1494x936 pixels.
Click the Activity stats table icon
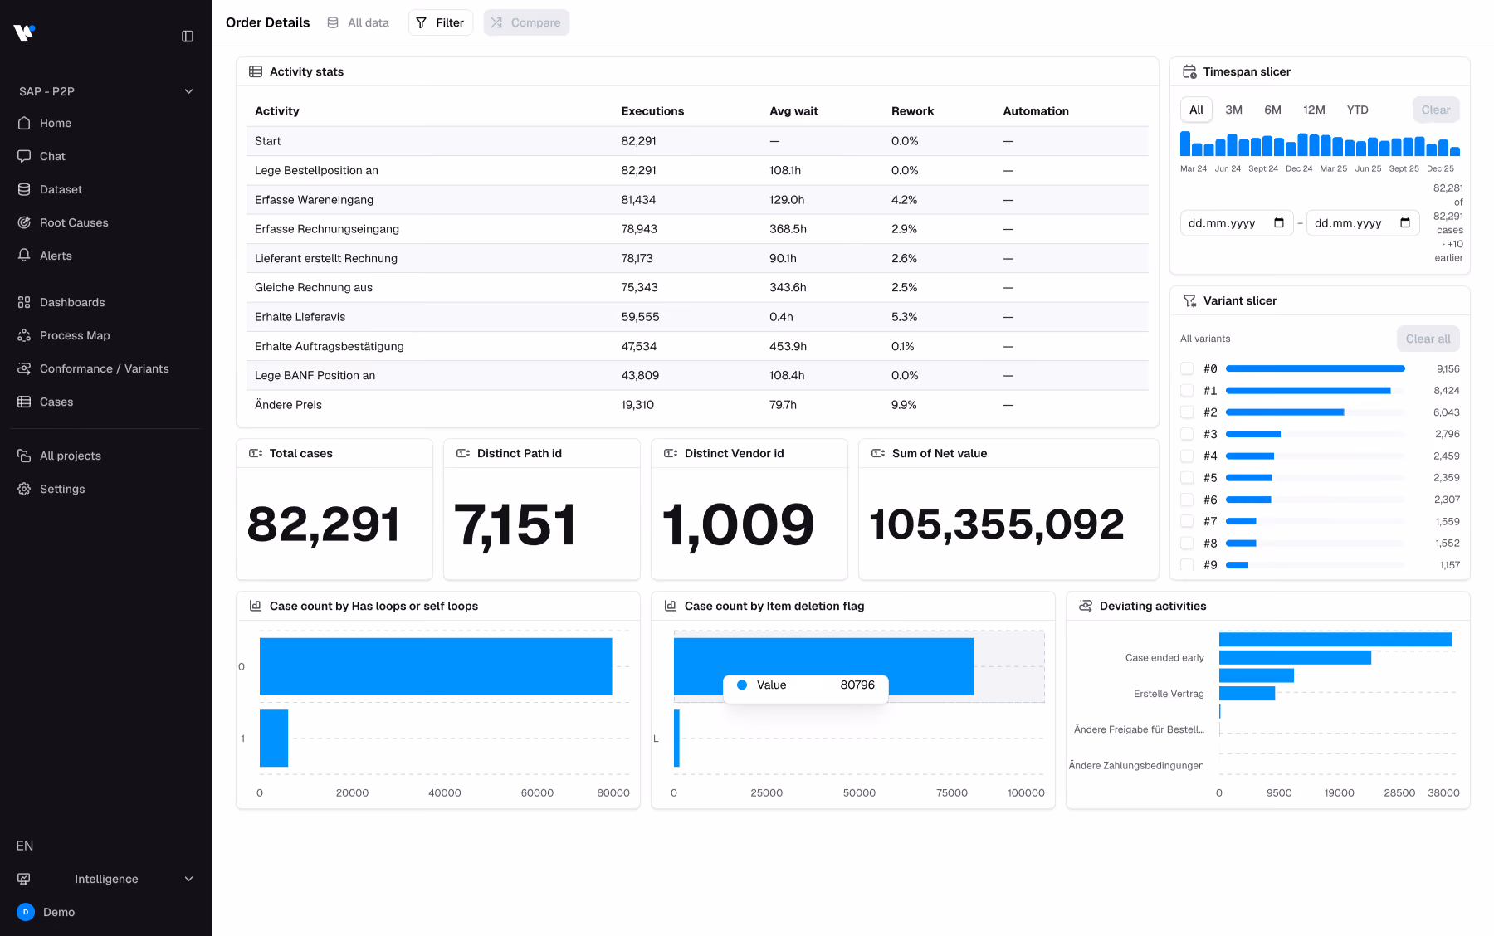click(256, 71)
